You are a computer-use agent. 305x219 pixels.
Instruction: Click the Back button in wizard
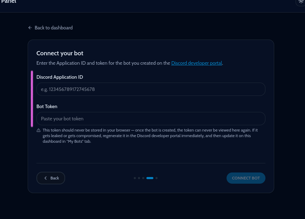click(x=51, y=178)
